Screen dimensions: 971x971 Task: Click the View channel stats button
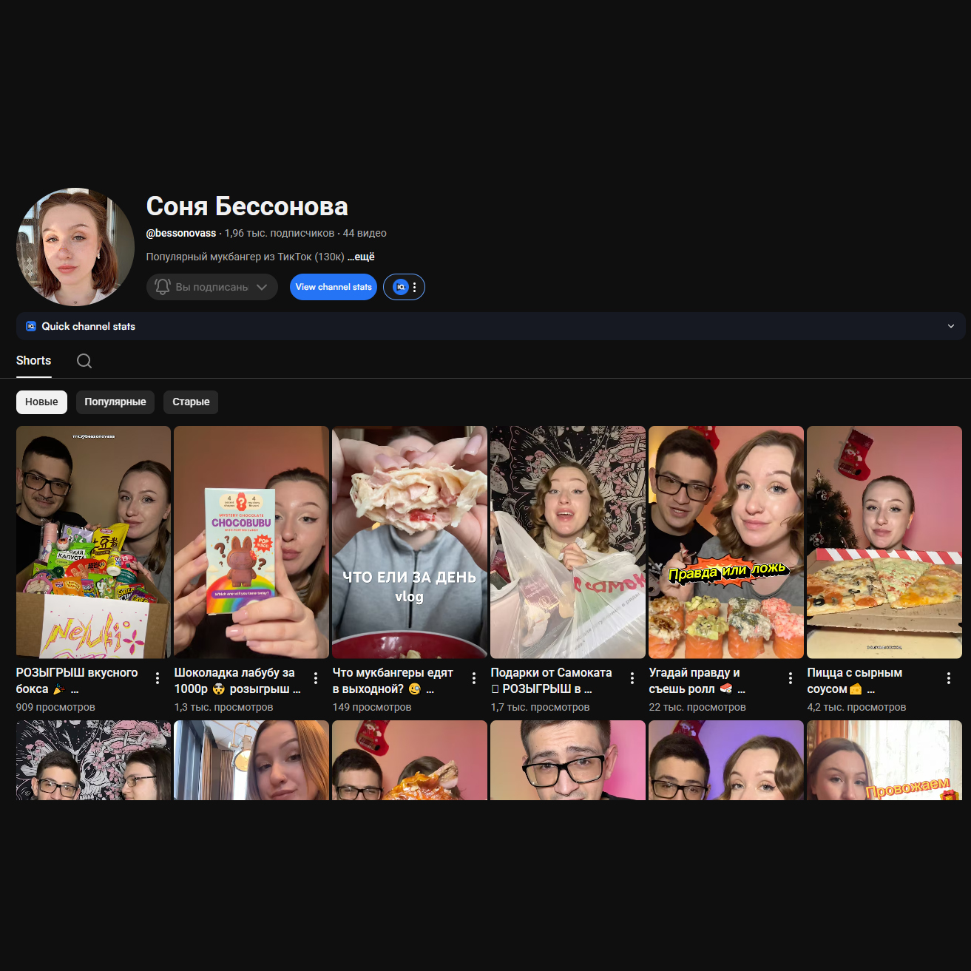point(334,287)
